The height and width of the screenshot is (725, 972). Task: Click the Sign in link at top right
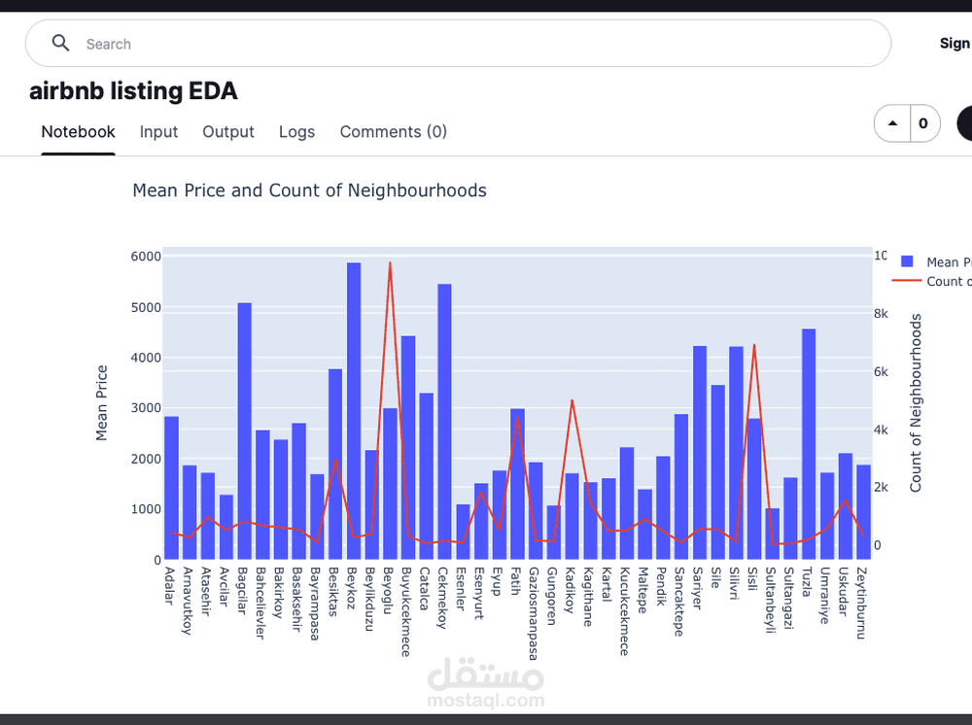955,43
